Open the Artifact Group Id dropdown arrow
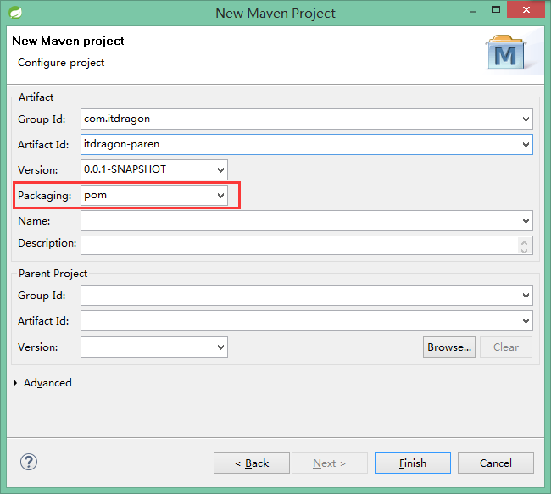 [x=526, y=119]
